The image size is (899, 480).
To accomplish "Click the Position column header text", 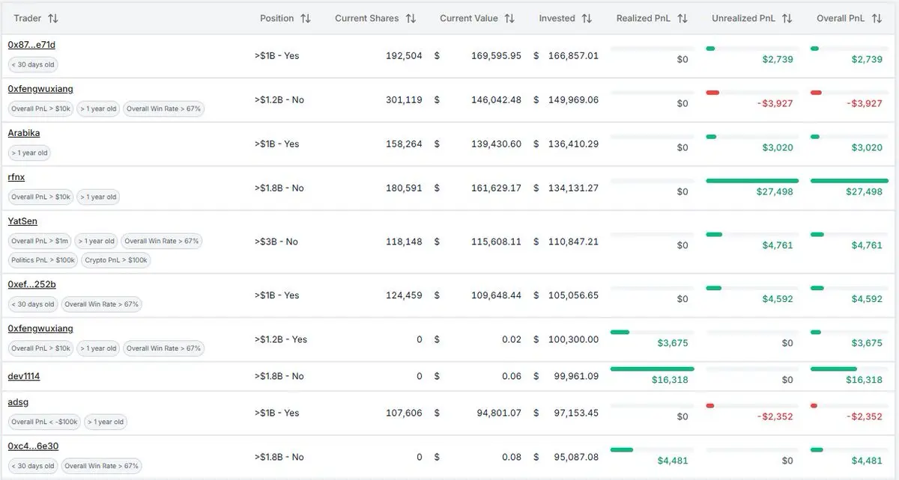I will (277, 18).
